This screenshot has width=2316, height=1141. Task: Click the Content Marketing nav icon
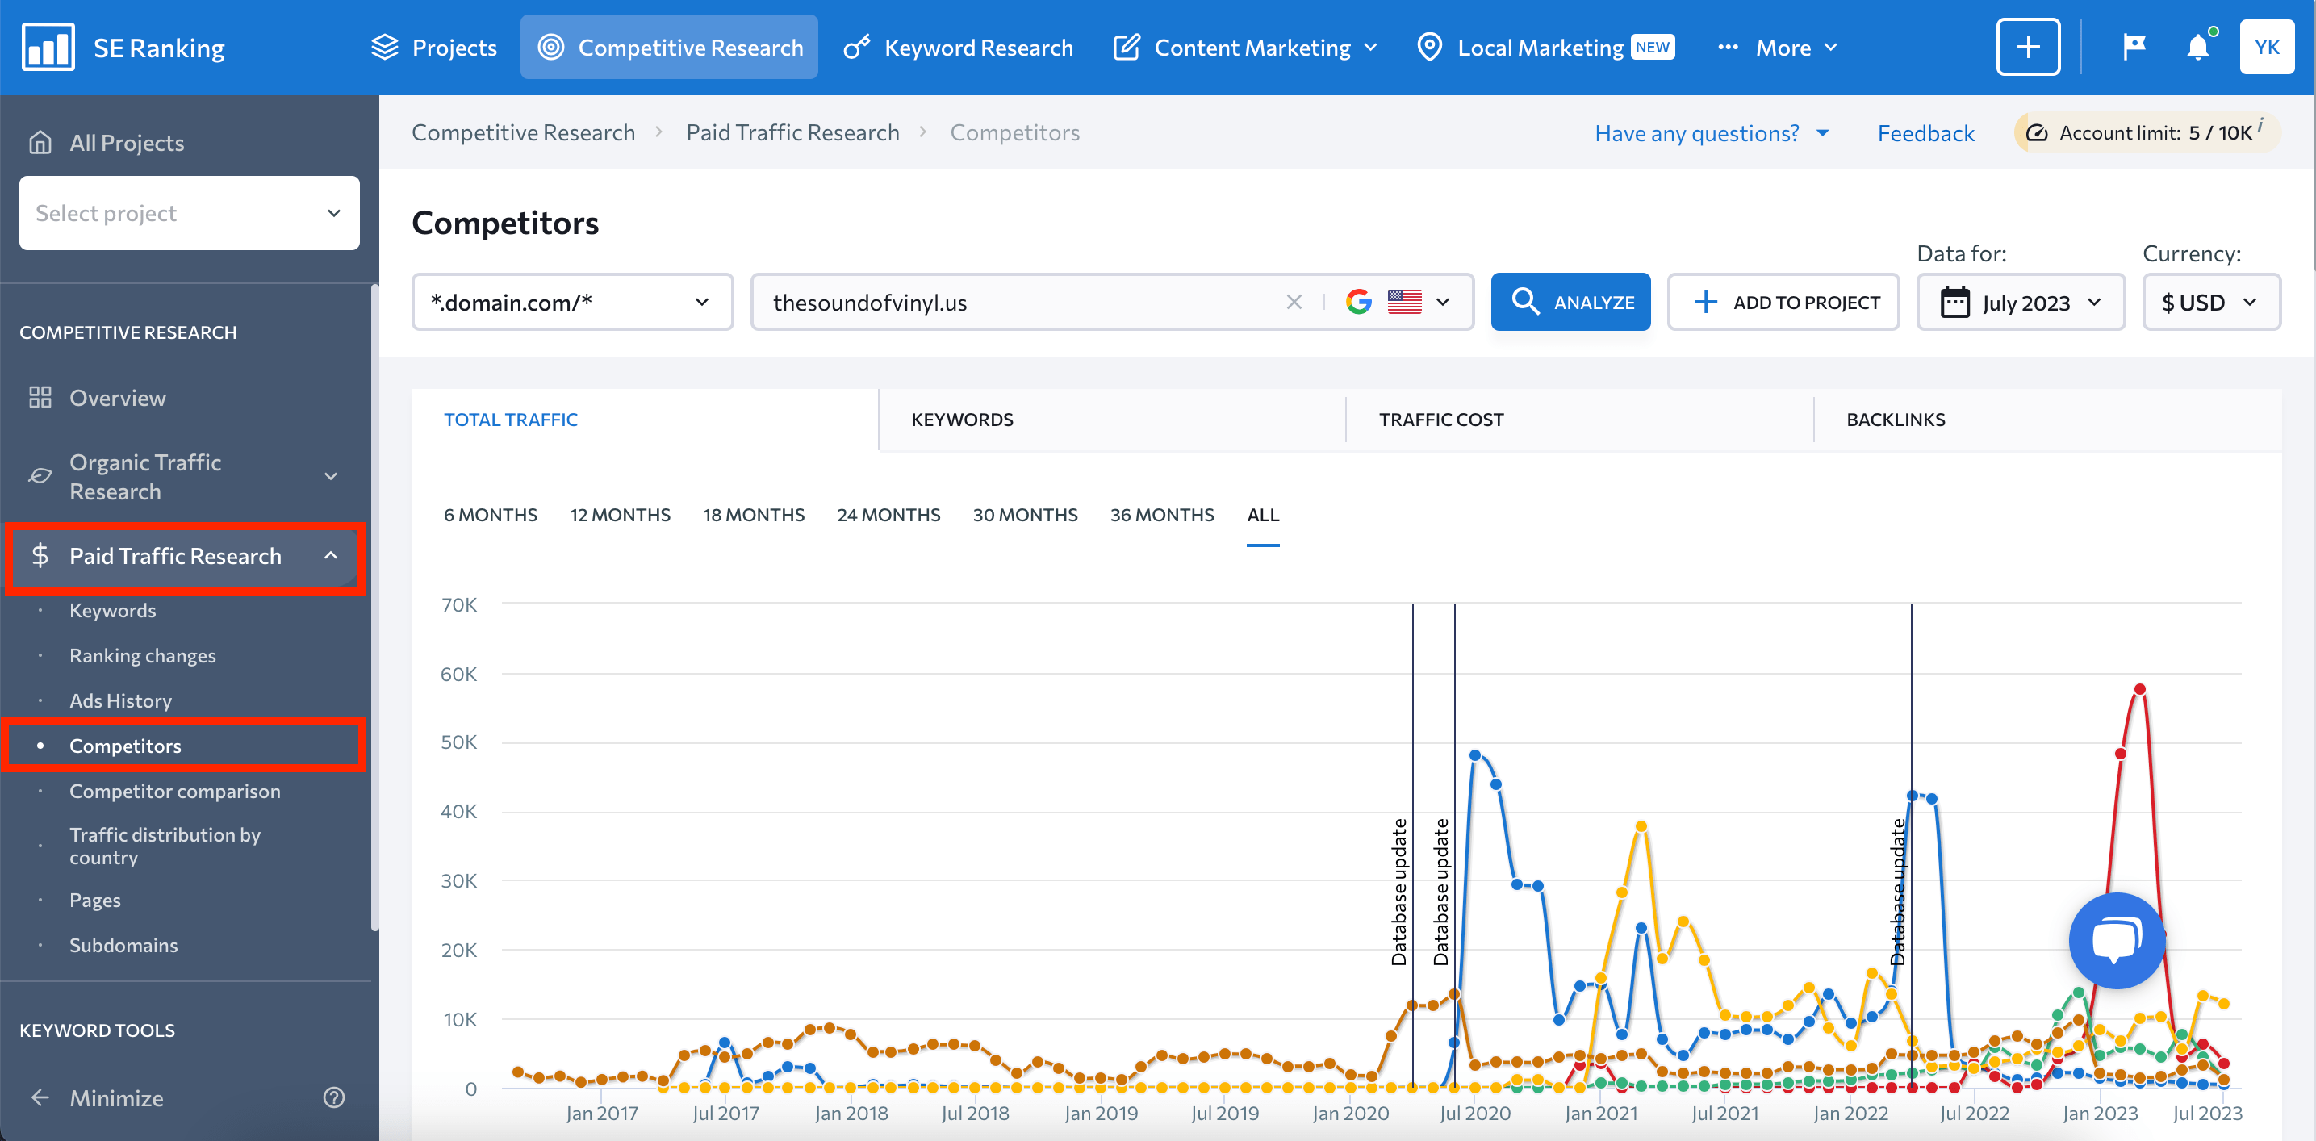[x=1126, y=48]
